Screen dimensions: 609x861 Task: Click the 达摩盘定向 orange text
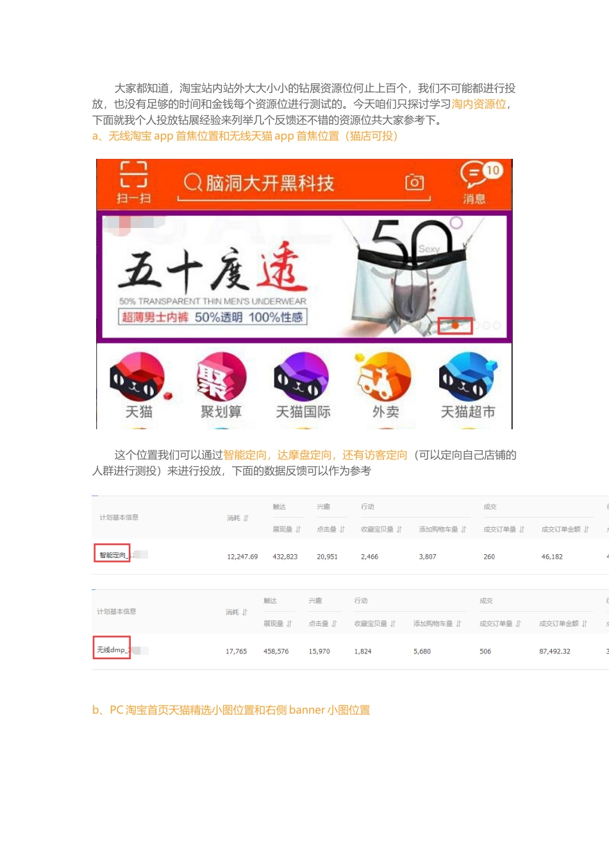click(304, 455)
